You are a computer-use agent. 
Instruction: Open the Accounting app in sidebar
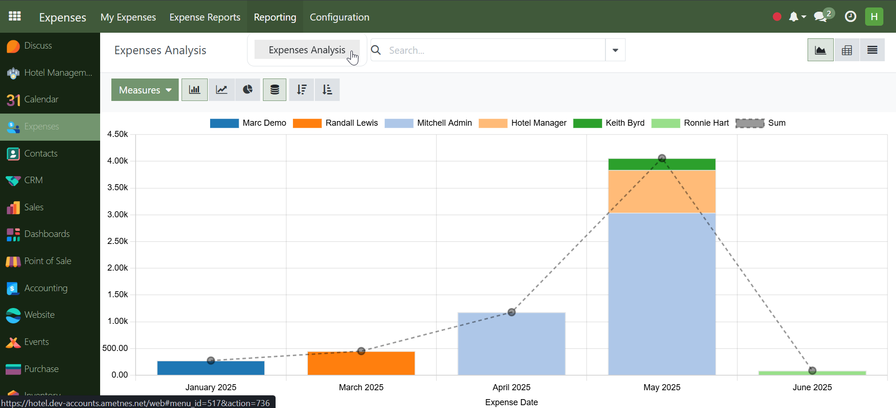click(45, 288)
